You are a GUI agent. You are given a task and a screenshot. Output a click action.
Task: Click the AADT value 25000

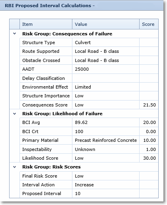82,69
